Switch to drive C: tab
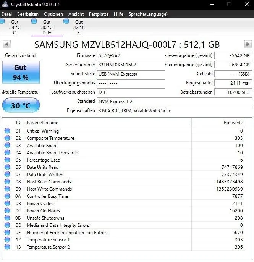Image resolution: width=254 pixels, height=262 pixels. click(15, 27)
